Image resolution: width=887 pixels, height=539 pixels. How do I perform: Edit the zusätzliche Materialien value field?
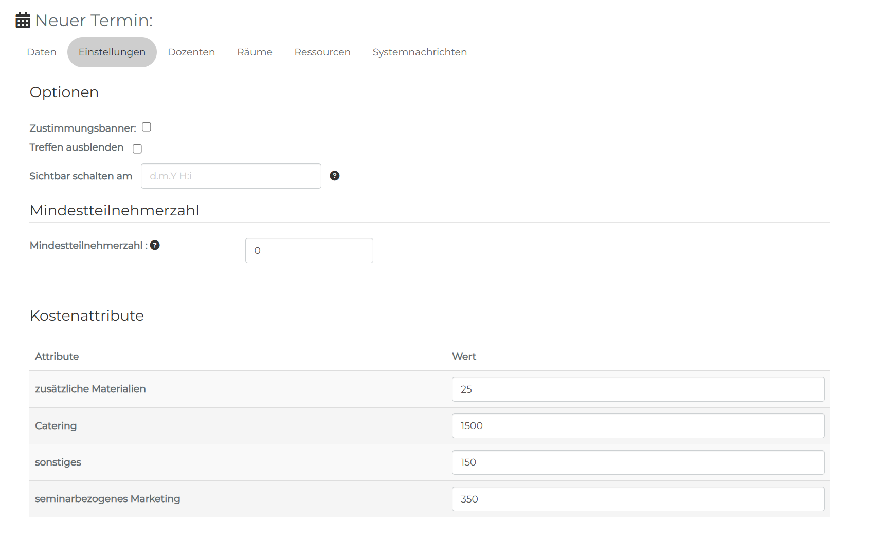[x=638, y=389]
